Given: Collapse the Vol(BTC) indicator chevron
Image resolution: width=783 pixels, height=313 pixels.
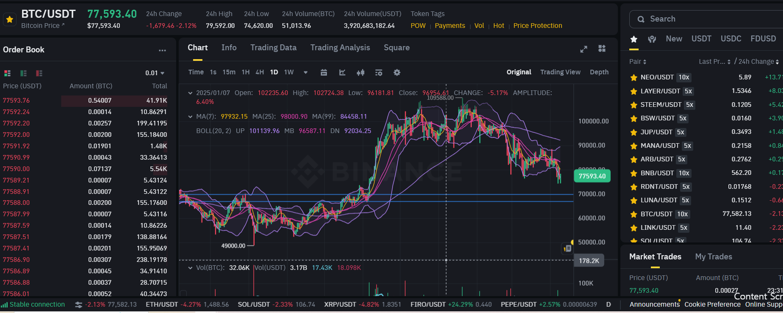Looking at the screenshot, I should (190, 268).
